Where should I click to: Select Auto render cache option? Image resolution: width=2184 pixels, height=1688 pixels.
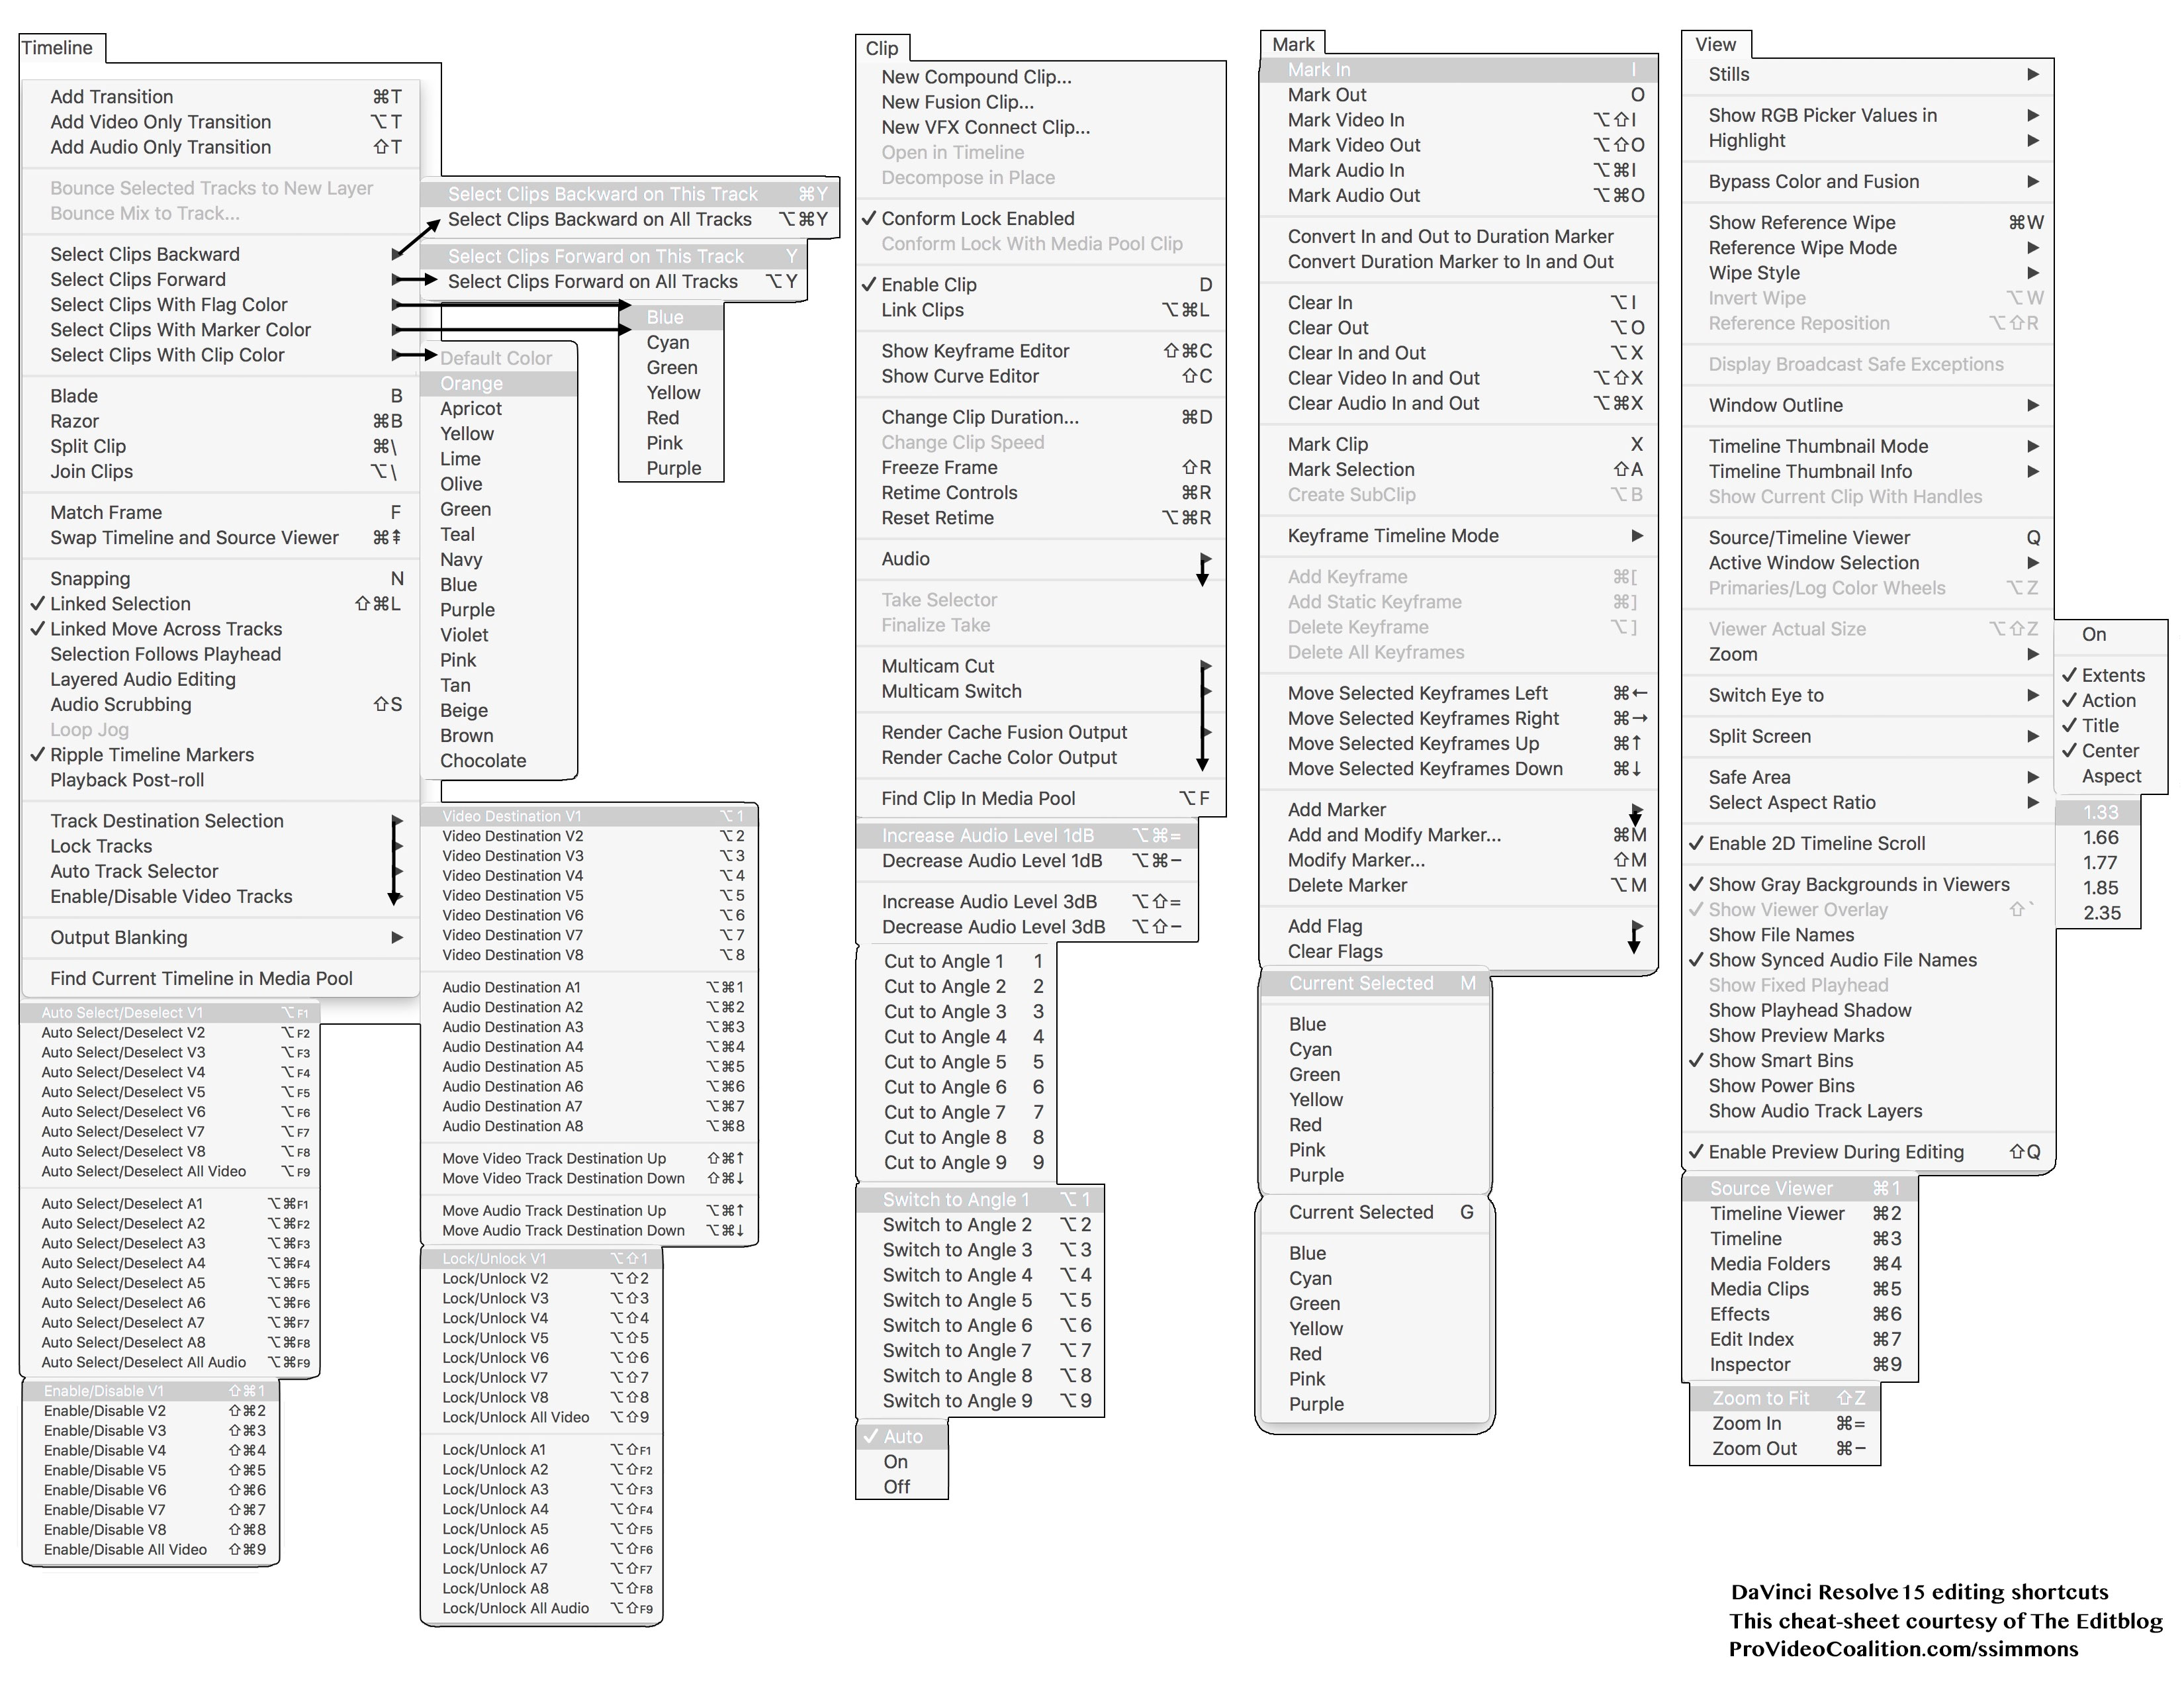901,1436
